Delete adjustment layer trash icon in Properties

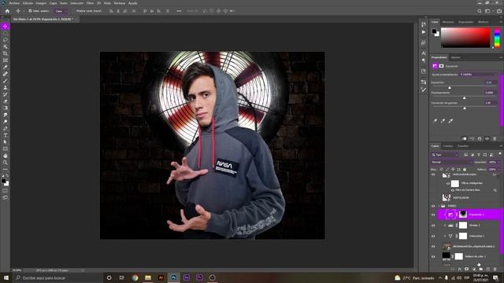tap(495, 138)
